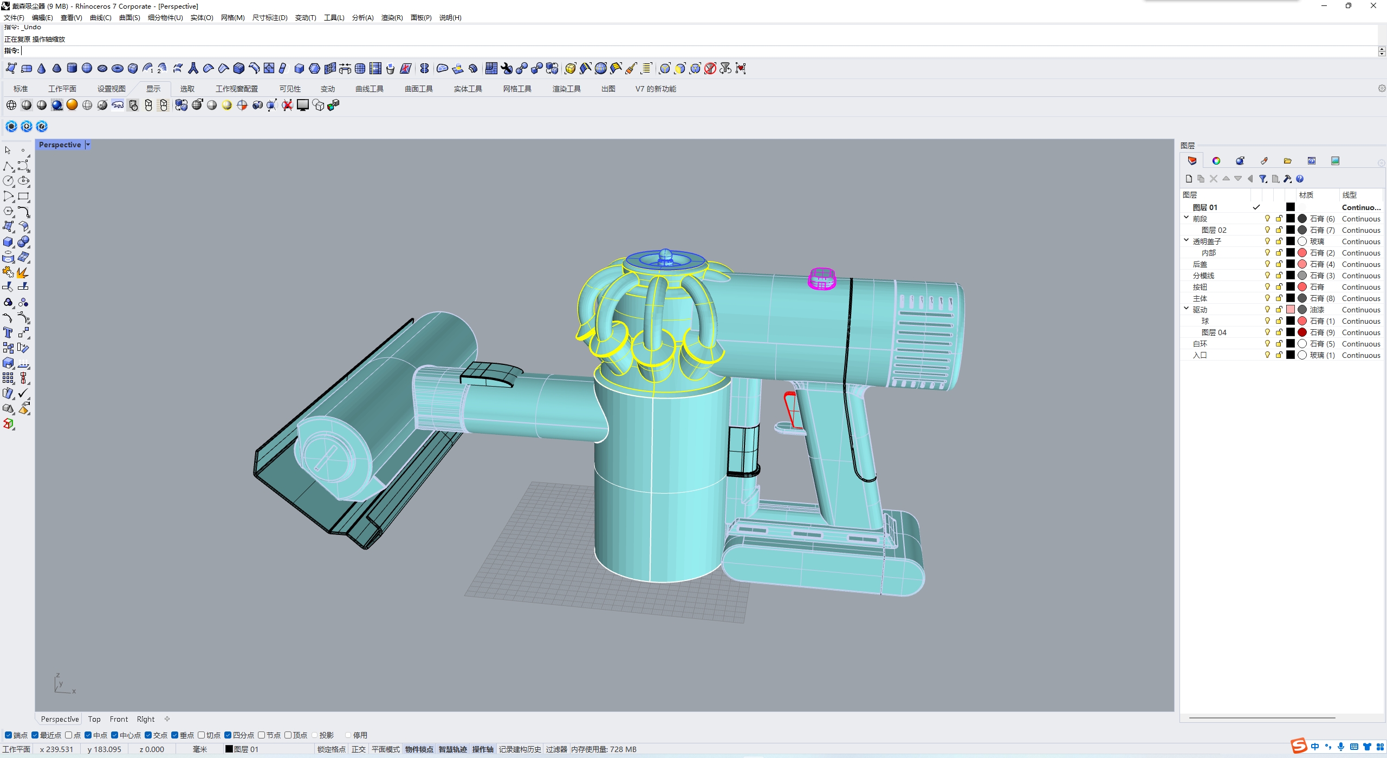The height and width of the screenshot is (758, 1387).
Task: Switch to the 曲面工具 toolbar tab
Action: (418, 88)
